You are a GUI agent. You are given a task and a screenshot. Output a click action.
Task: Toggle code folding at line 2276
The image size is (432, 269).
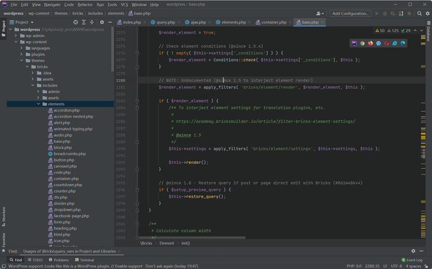coord(137,53)
